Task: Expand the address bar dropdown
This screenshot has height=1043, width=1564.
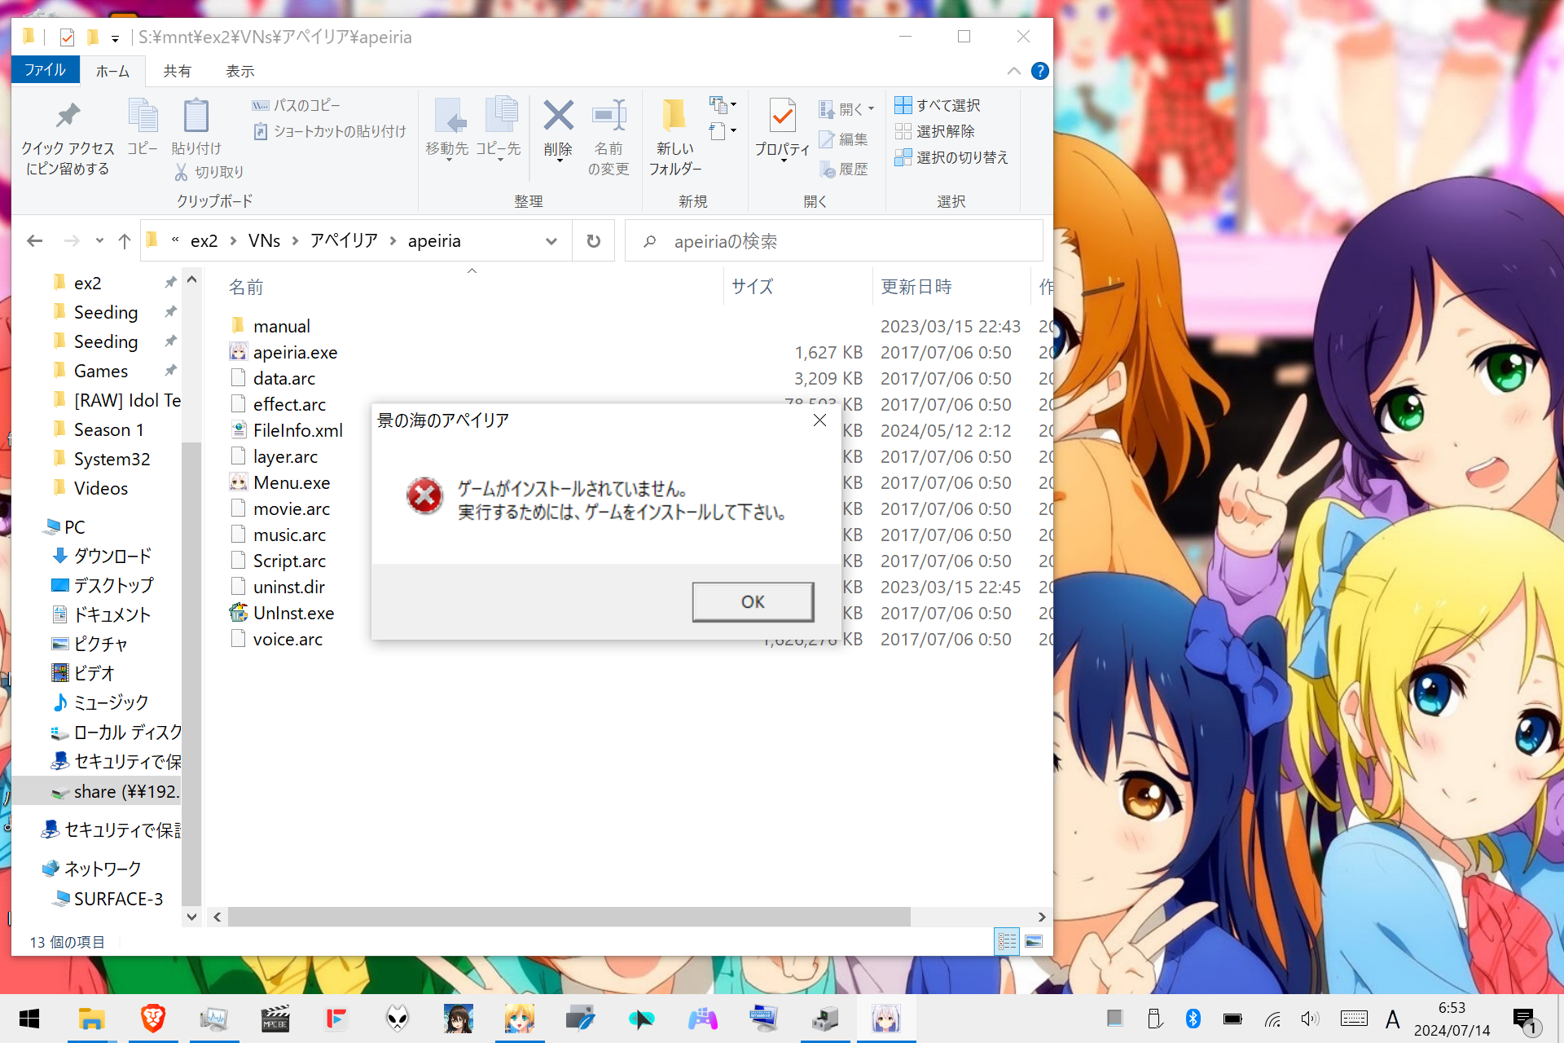Action: (551, 240)
